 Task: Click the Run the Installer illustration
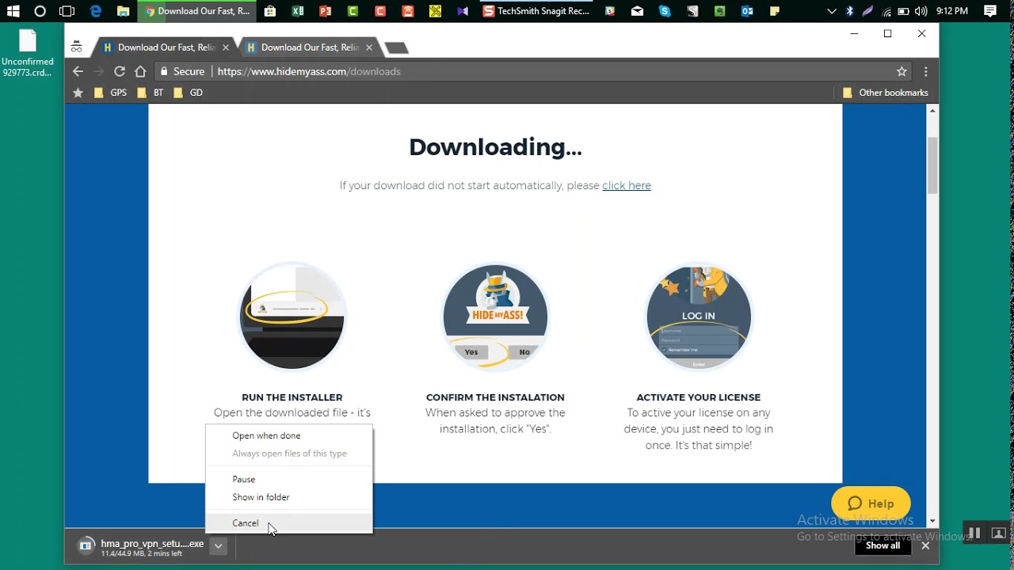[292, 316]
